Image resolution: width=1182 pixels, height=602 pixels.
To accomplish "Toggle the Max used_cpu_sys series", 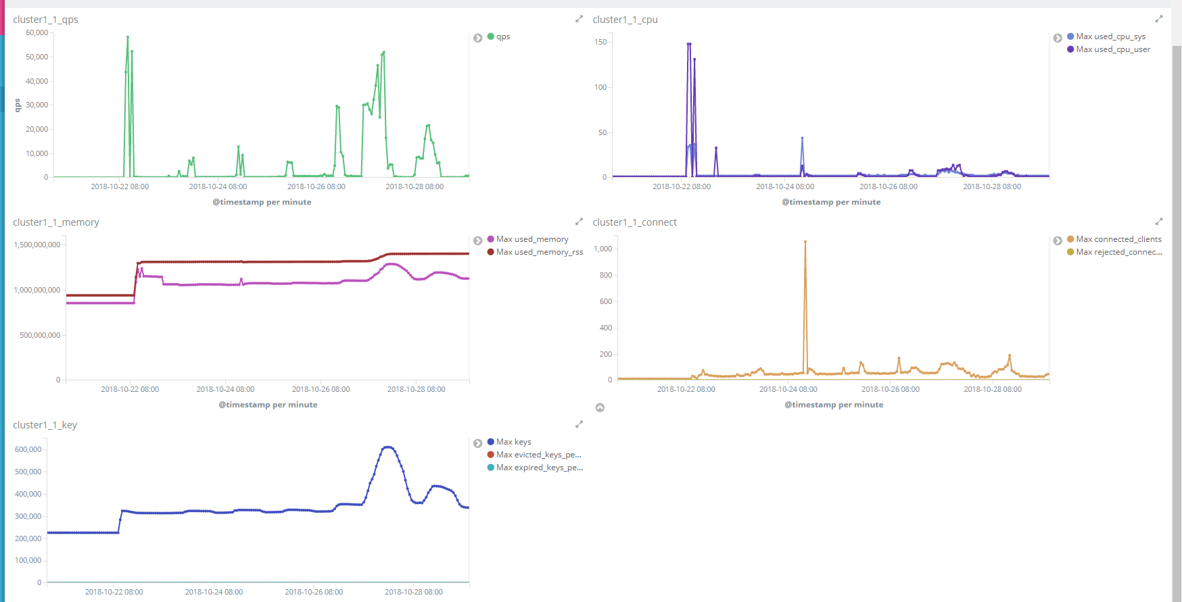I will click(x=1110, y=36).
